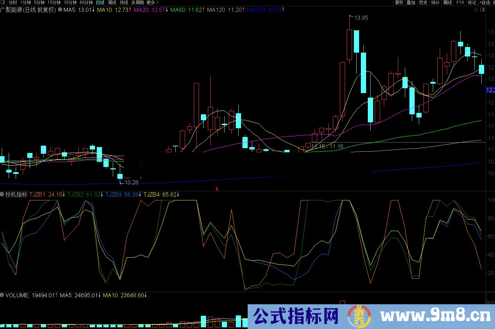Click the 复权 button
Viewport: 495px width, 329px height.
click(x=399, y=2)
